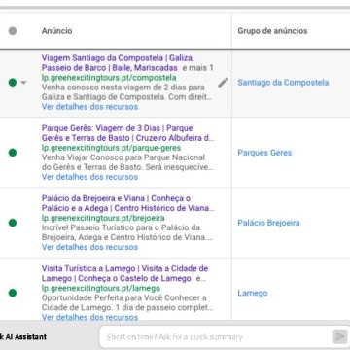
Task: Click the URL lp.greenexcitingtours.pt/lamego
Action: coord(101,288)
